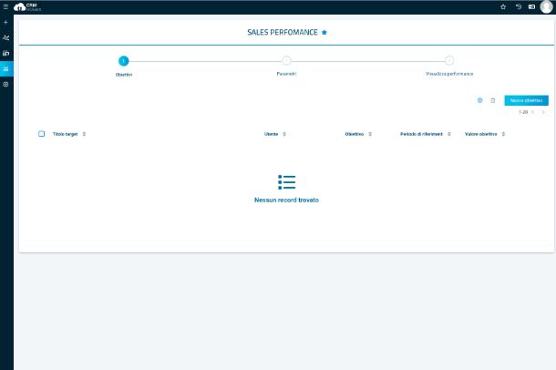556x370 pixels.
Task: Click the Nessun record trovato message
Action: click(x=286, y=200)
